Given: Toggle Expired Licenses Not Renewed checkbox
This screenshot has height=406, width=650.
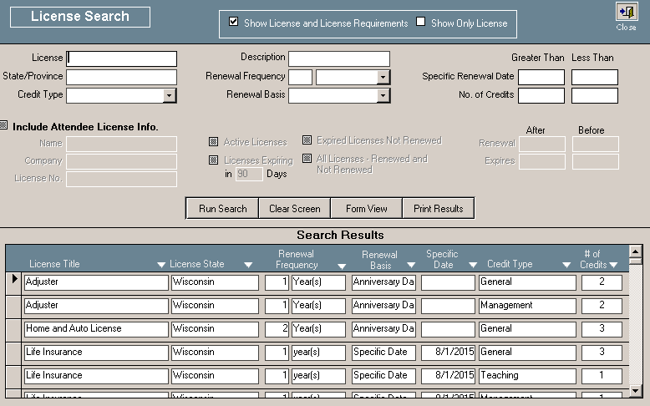Looking at the screenshot, I should [307, 140].
